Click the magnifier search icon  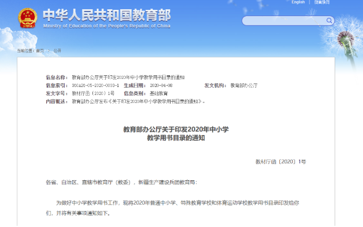point(329,20)
